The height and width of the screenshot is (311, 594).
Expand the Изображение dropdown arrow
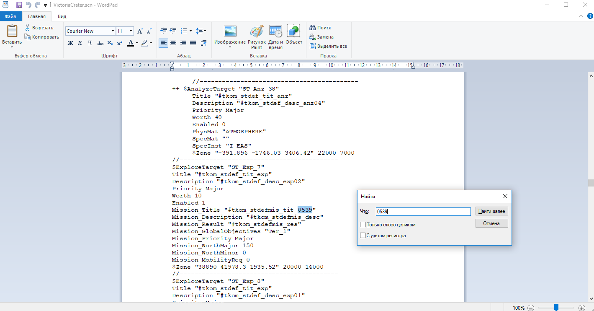(x=230, y=47)
